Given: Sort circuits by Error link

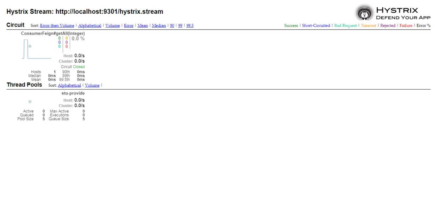Looking at the screenshot, I should pos(129,26).
